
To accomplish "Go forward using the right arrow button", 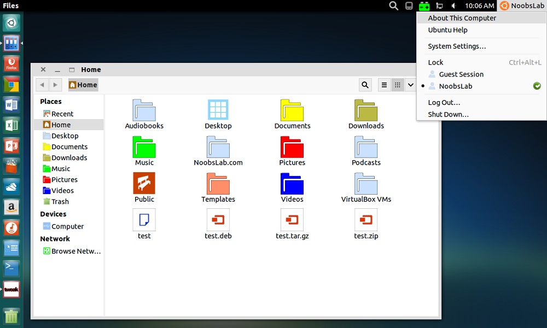I will coord(55,85).
